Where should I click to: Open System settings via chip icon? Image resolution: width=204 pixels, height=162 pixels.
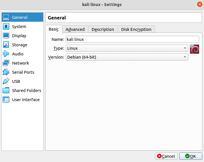[6, 26]
